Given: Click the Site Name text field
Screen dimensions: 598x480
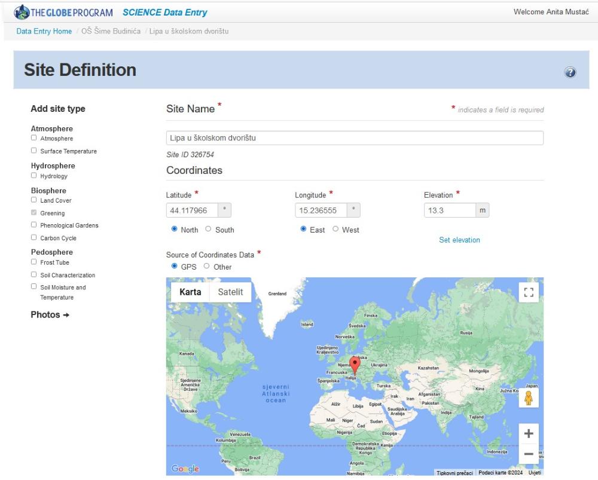Looking at the screenshot, I should (x=354, y=138).
